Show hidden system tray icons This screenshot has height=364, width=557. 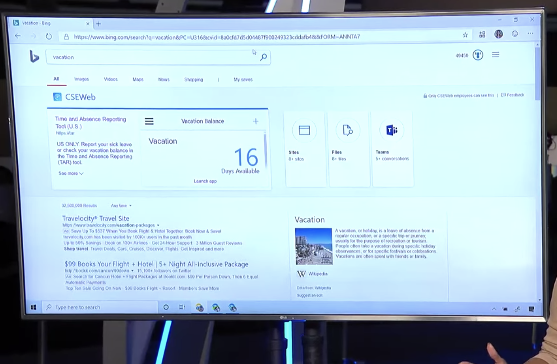pos(494,309)
